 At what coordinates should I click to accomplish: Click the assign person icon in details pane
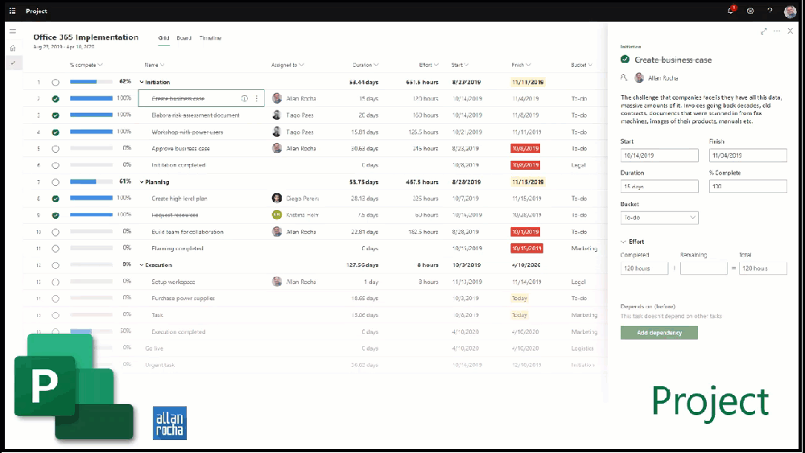point(625,78)
